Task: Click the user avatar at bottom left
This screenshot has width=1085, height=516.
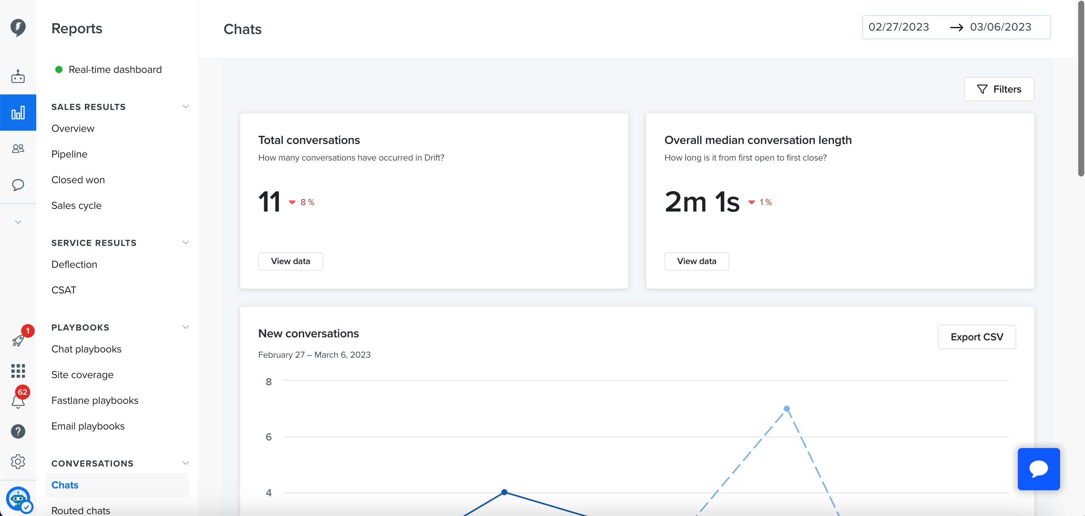Action: point(18,499)
